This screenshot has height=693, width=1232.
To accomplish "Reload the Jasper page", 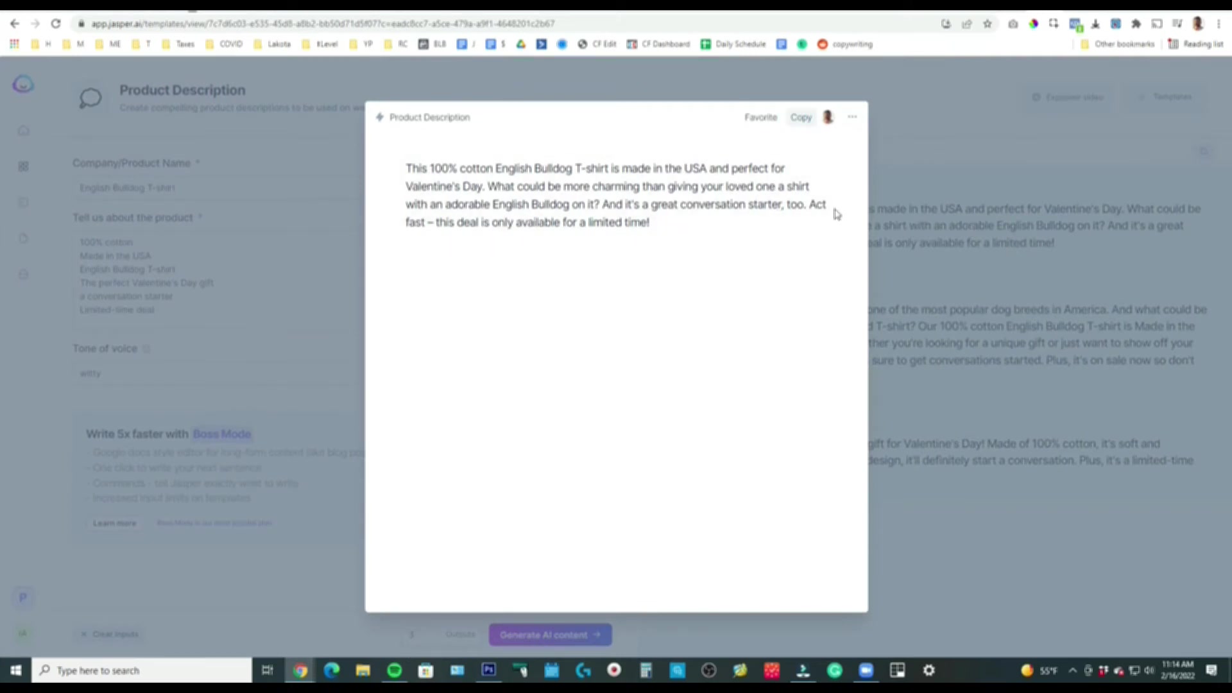I will tap(56, 24).
